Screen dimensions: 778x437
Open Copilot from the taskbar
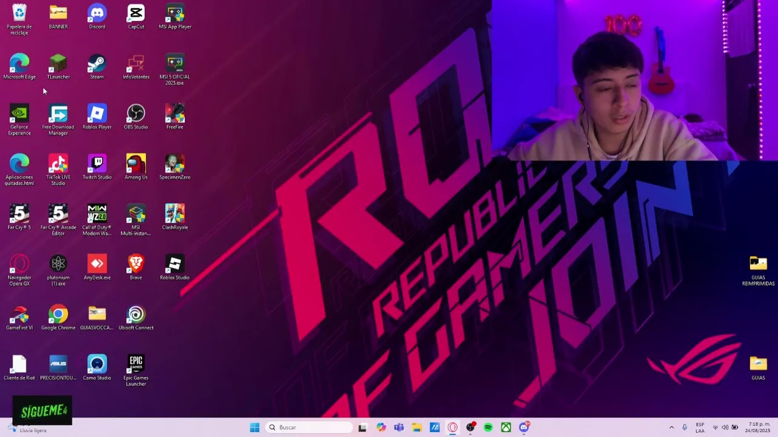381,427
